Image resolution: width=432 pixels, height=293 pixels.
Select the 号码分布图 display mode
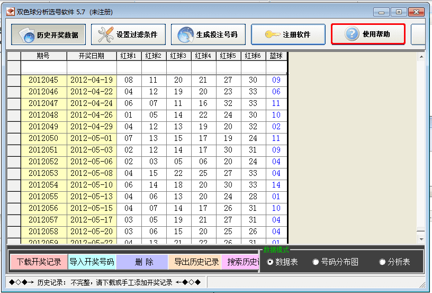pyautogui.click(x=316, y=262)
